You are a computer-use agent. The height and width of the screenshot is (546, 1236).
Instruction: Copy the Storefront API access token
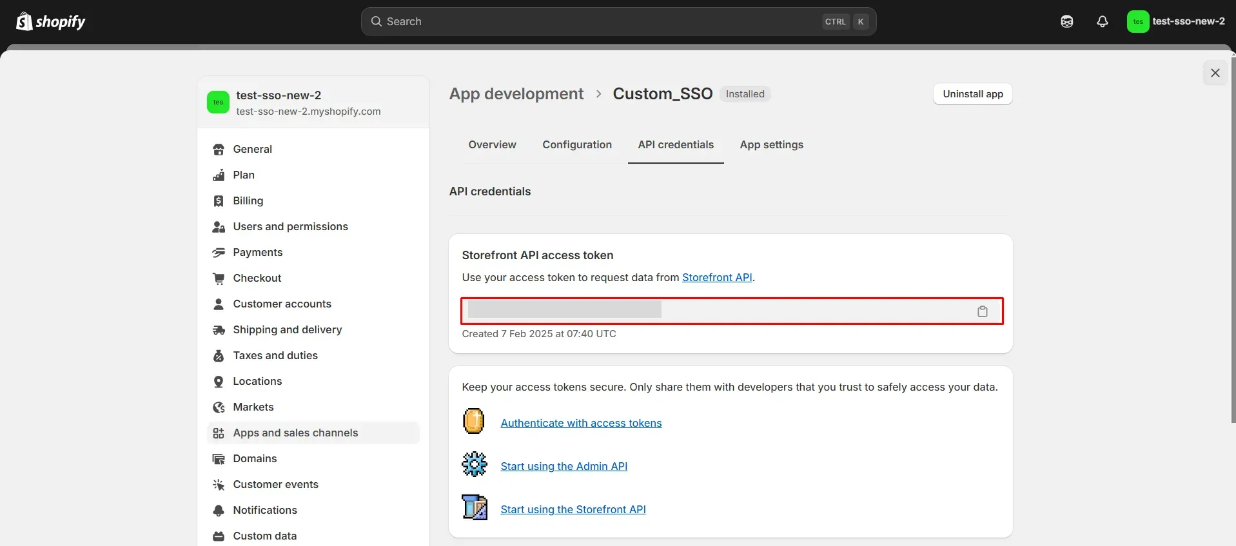983,311
